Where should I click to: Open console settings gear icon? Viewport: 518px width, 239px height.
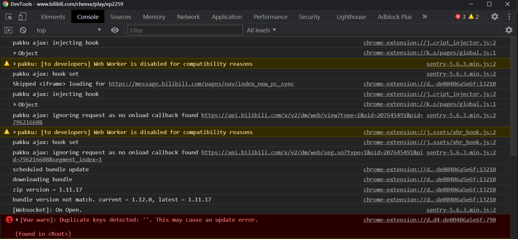(x=509, y=30)
